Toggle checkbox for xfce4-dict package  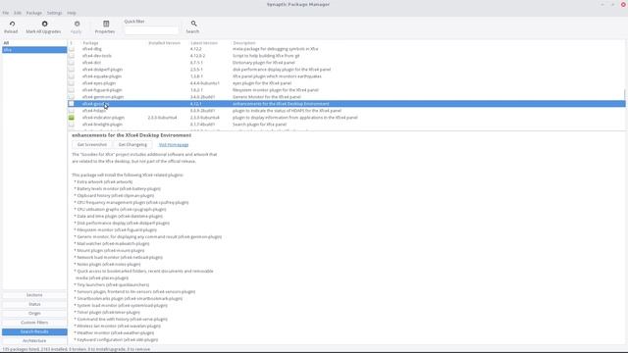click(72, 63)
